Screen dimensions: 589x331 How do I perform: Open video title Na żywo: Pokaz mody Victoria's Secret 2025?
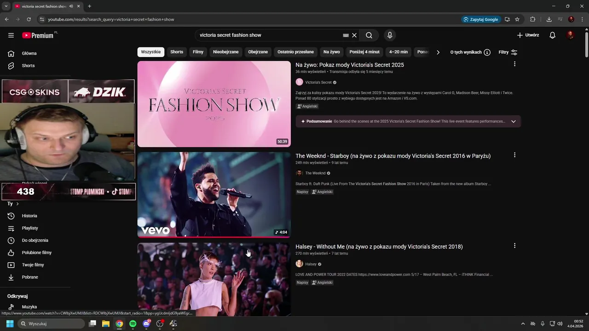coord(350,65)
